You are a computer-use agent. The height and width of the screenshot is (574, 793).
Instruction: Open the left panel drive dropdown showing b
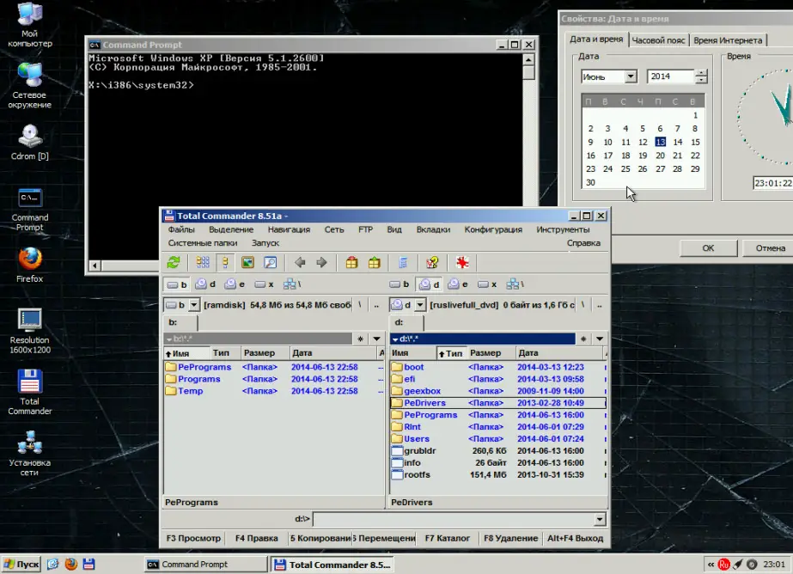point(193,305)
